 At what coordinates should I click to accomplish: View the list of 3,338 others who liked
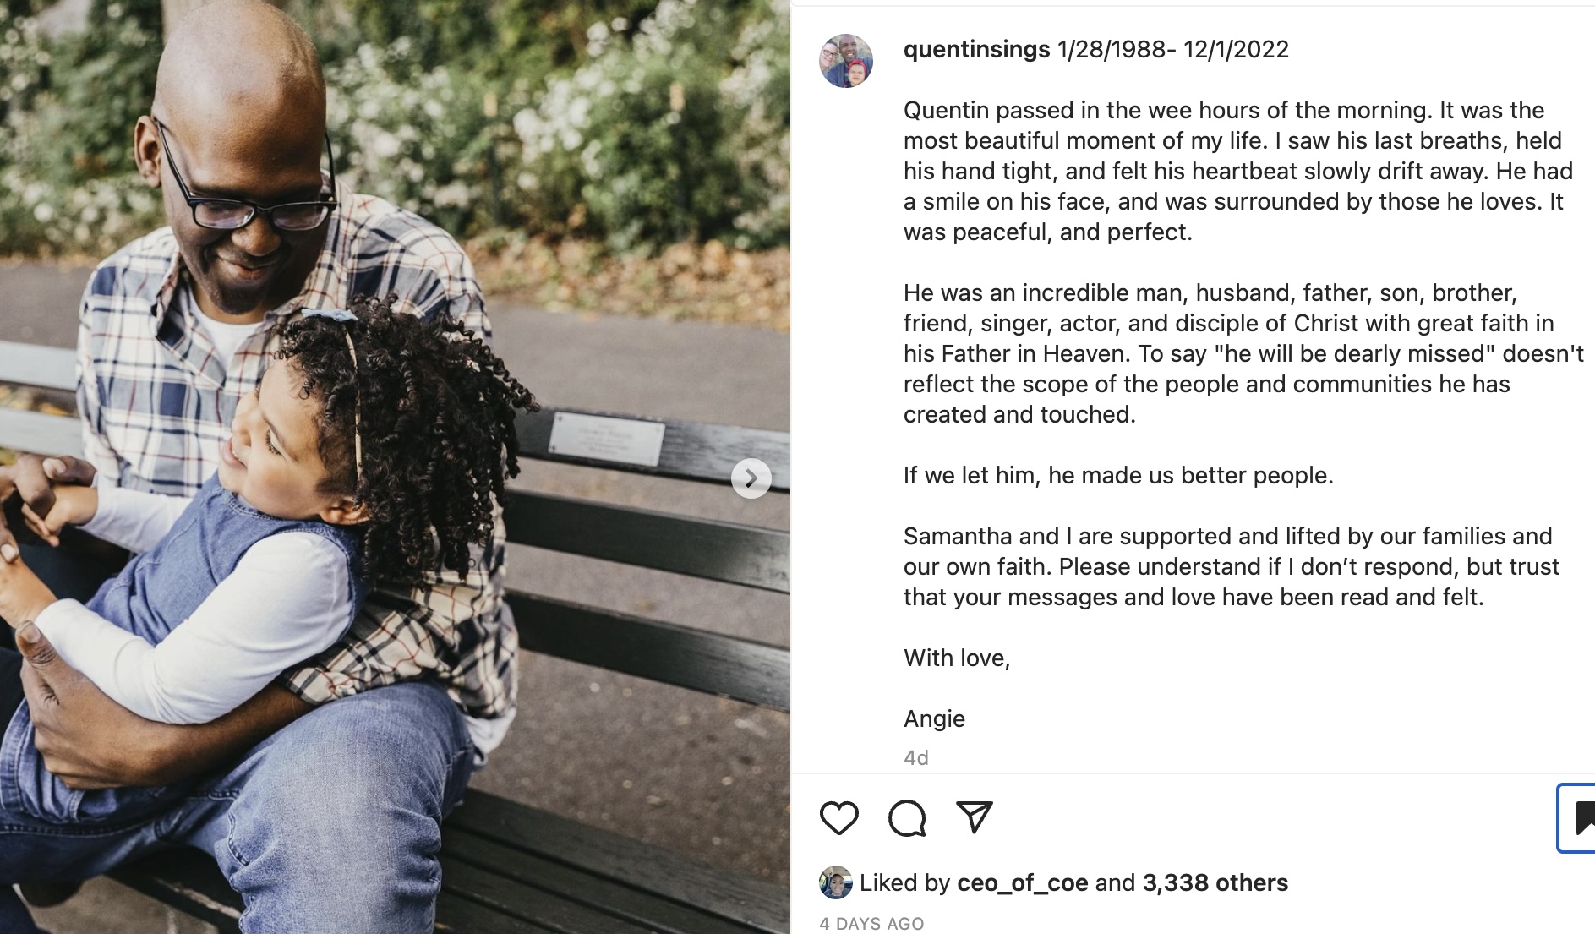coord(1215,883)
